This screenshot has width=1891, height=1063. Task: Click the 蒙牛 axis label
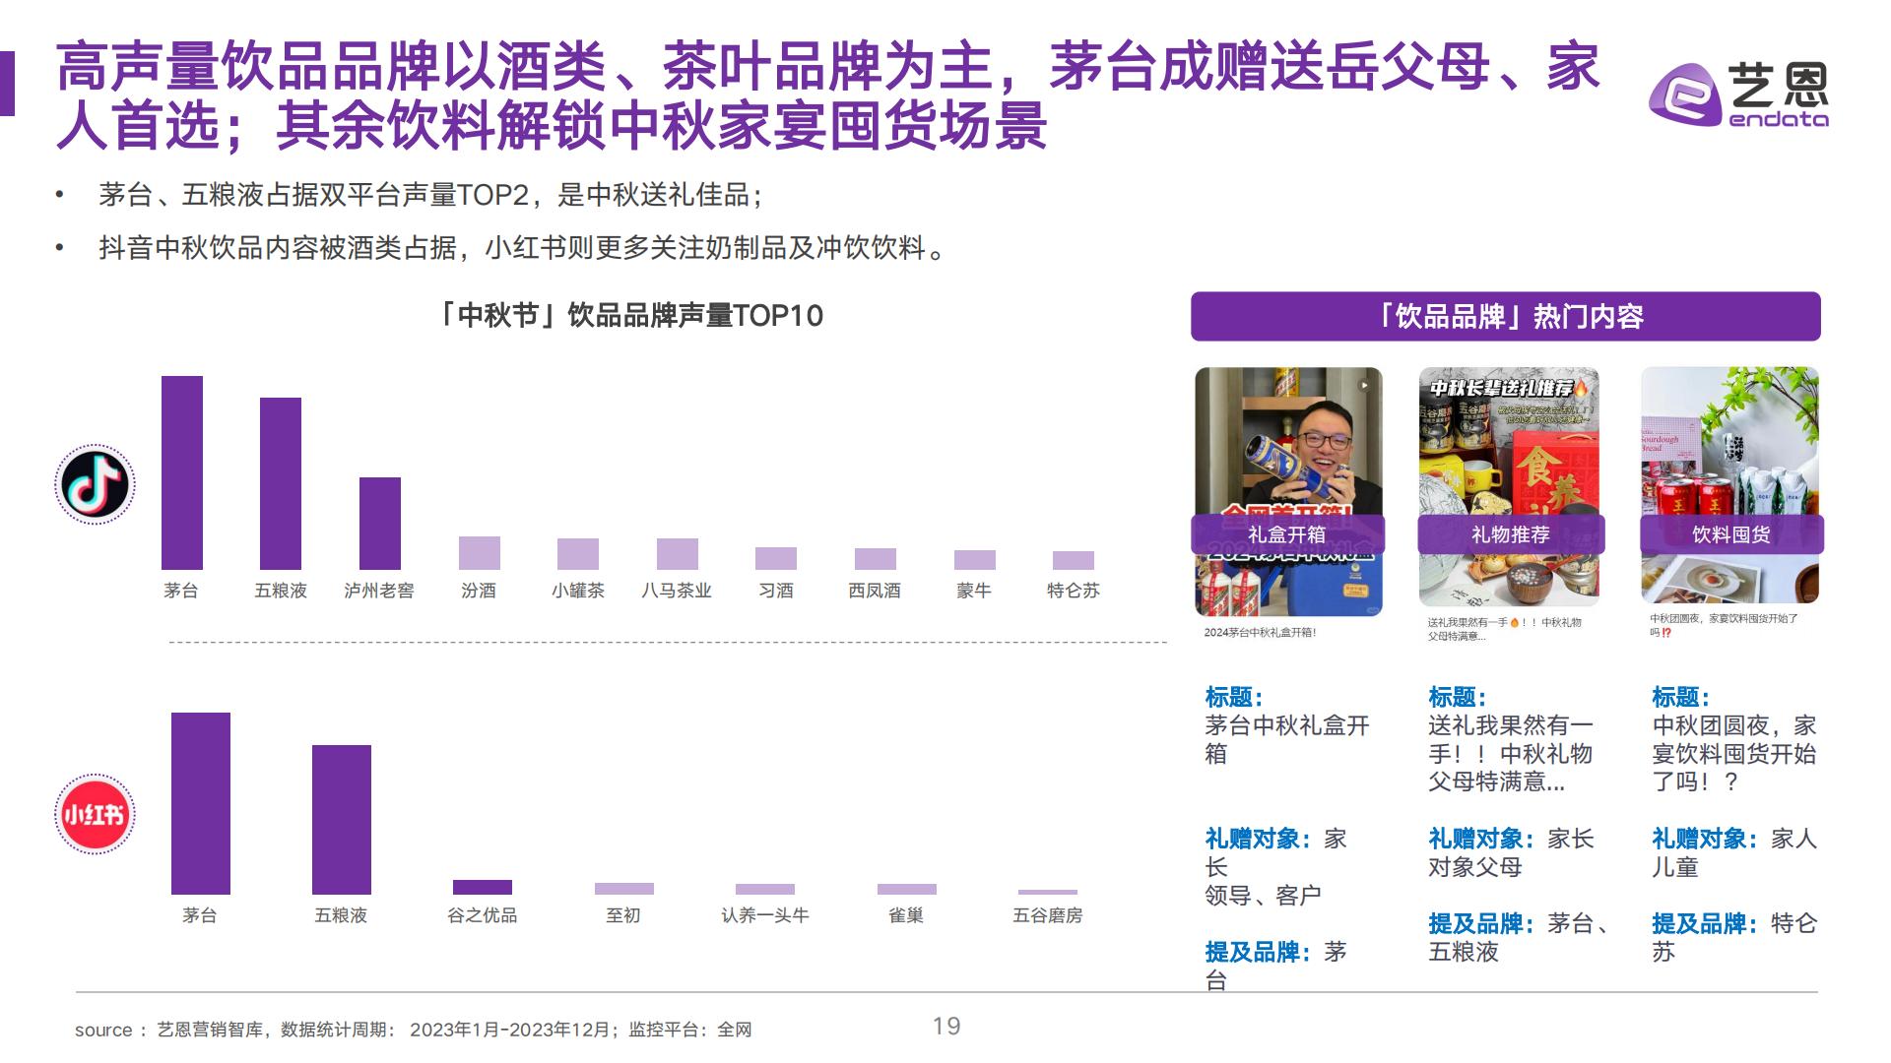coord(974,591)
